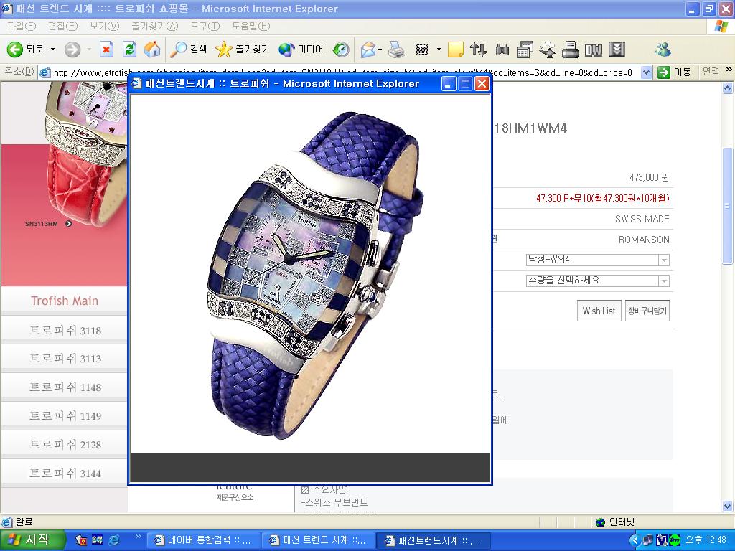Open the 트로피쉬 3113 sidebar link
Screen dimensions: 735x551
[x=65, y=359]
